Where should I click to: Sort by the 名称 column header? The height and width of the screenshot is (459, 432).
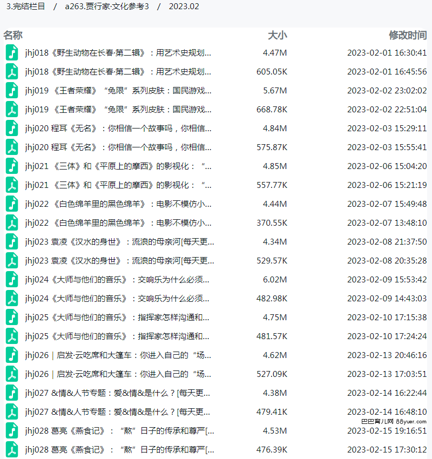point(13,35)
